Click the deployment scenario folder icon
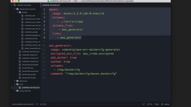The width and height of the screenshot is (191, 107). (x=18, y=9)
